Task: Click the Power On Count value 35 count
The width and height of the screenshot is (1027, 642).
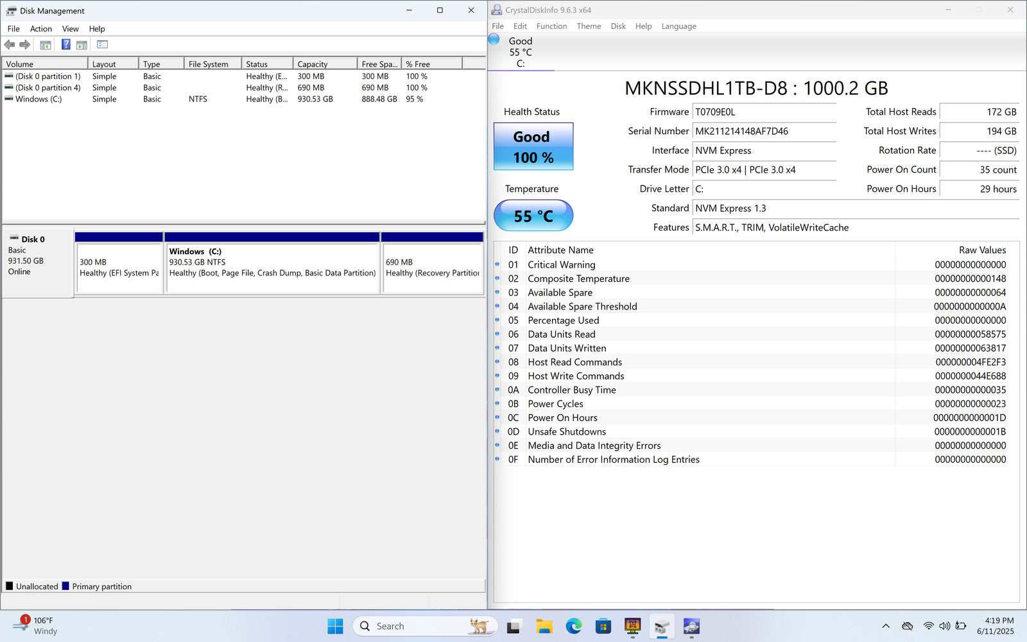Action: tap(980, 169)
